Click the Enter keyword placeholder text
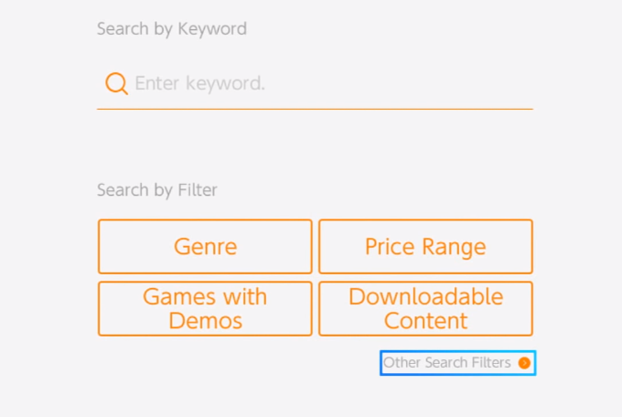 tap(199, 84)
